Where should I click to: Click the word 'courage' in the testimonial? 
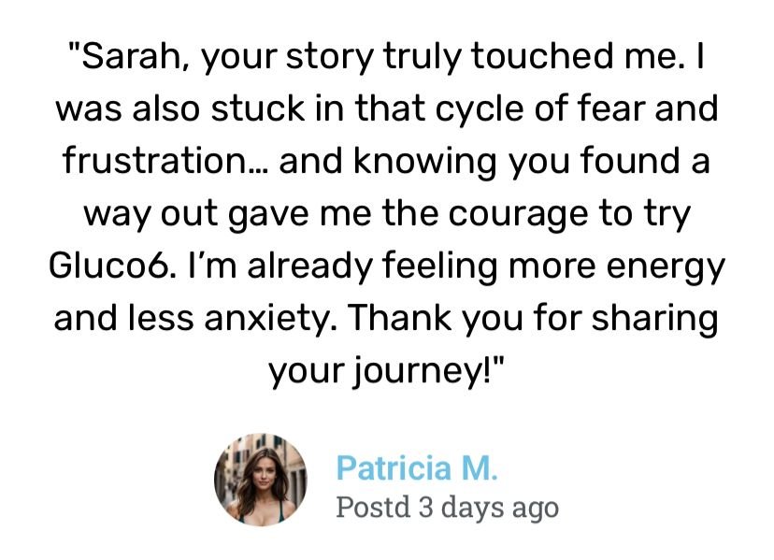(519, 216)
